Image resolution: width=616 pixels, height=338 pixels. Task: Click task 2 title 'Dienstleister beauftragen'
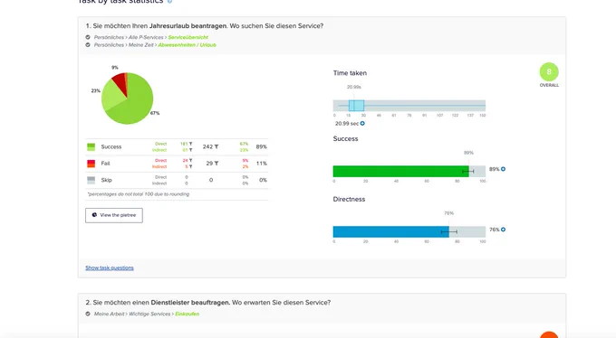pyautogui.click(x=190, y=303)
